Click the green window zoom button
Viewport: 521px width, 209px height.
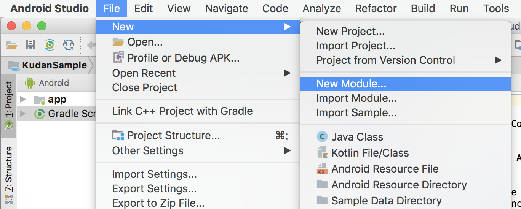click(x=42, y=26)
